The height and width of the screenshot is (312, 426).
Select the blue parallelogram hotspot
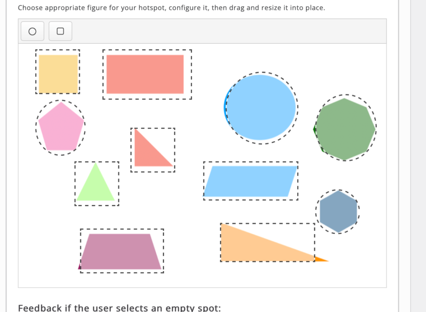[250, 181]
